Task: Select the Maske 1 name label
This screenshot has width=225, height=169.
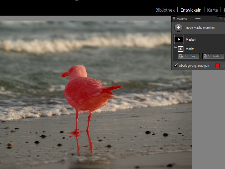Action: click(x=191, y=40)
